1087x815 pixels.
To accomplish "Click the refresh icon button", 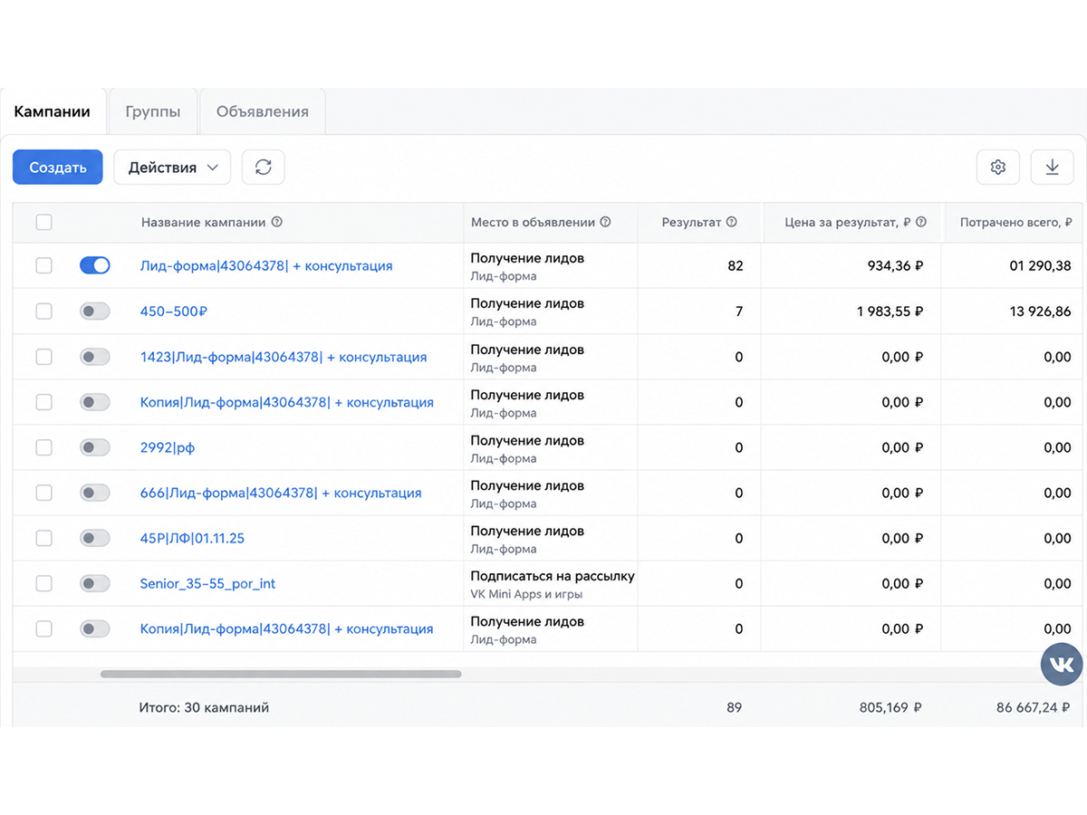I will point(263,167).
